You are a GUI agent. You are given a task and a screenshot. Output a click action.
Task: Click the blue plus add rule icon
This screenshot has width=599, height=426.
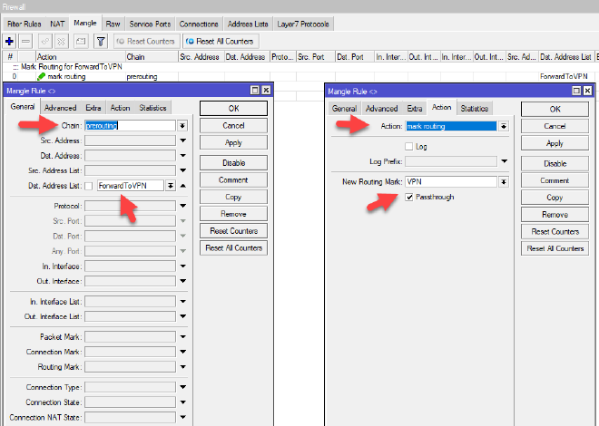8,41
